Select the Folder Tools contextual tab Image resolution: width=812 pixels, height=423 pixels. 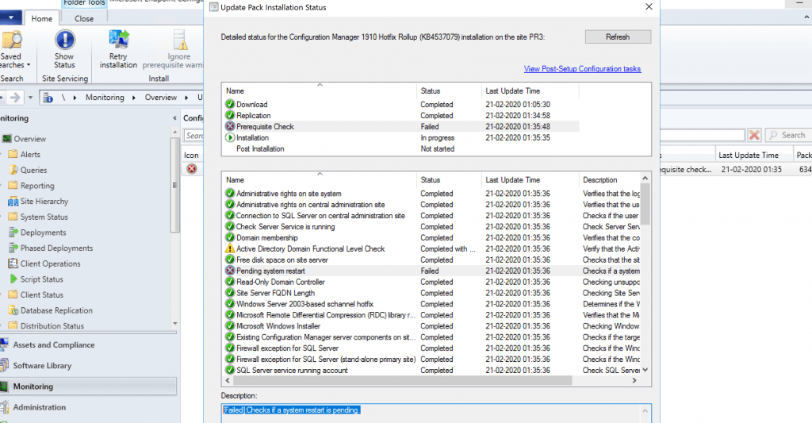[84, 3]
